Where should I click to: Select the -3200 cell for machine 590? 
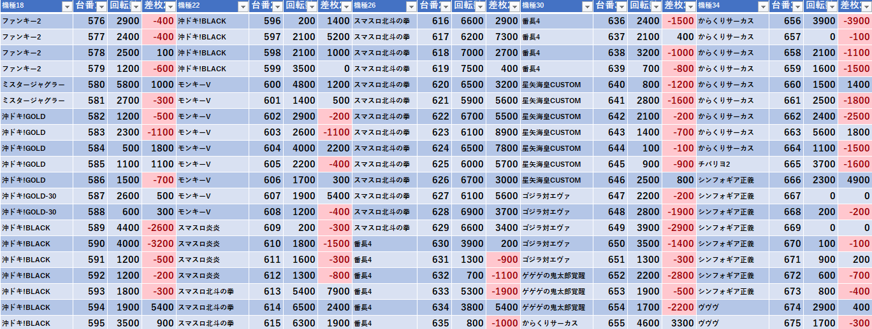coord(159,244)
